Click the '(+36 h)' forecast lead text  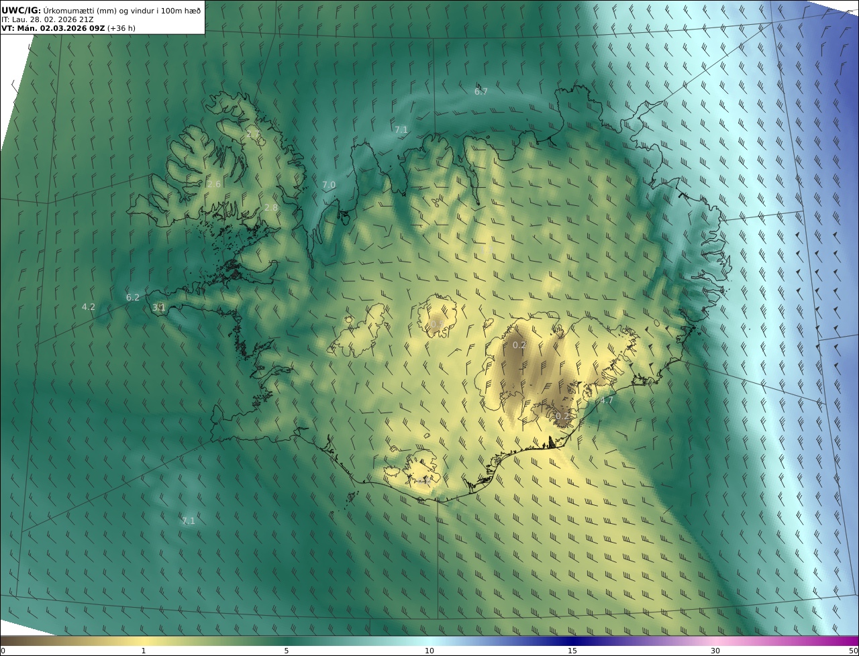coord(121,29)
